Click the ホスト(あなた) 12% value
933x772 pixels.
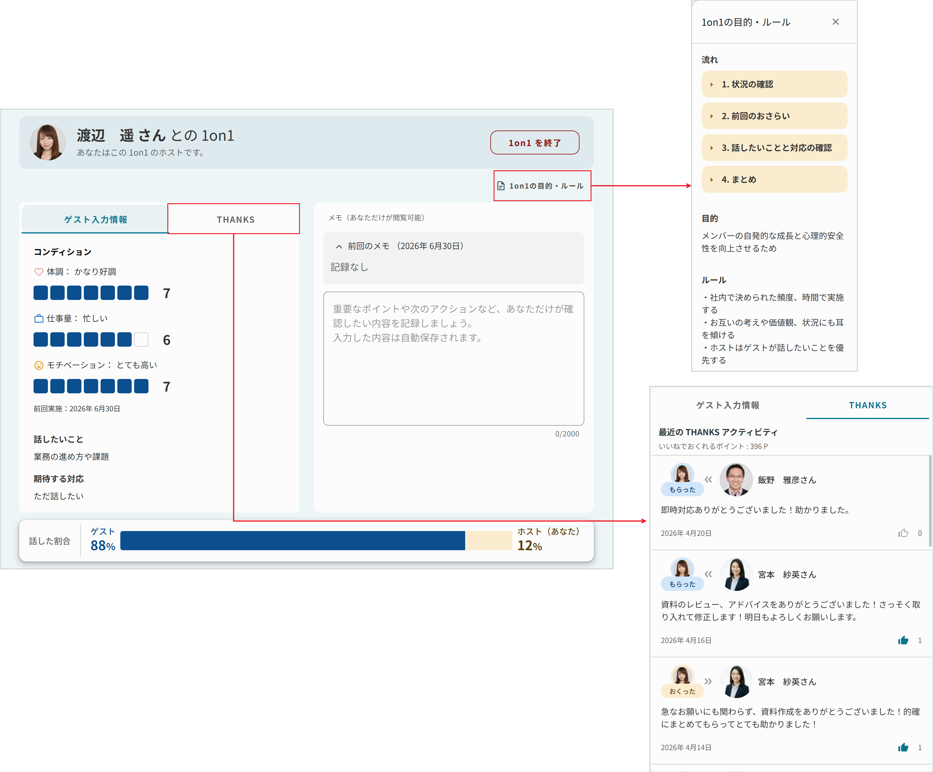coord(530,545)
